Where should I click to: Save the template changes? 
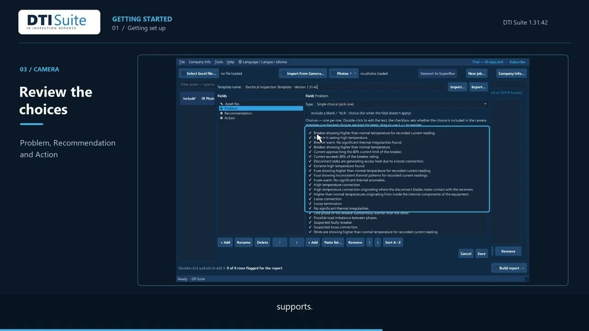pyautogui.click(x=481, y=253)
